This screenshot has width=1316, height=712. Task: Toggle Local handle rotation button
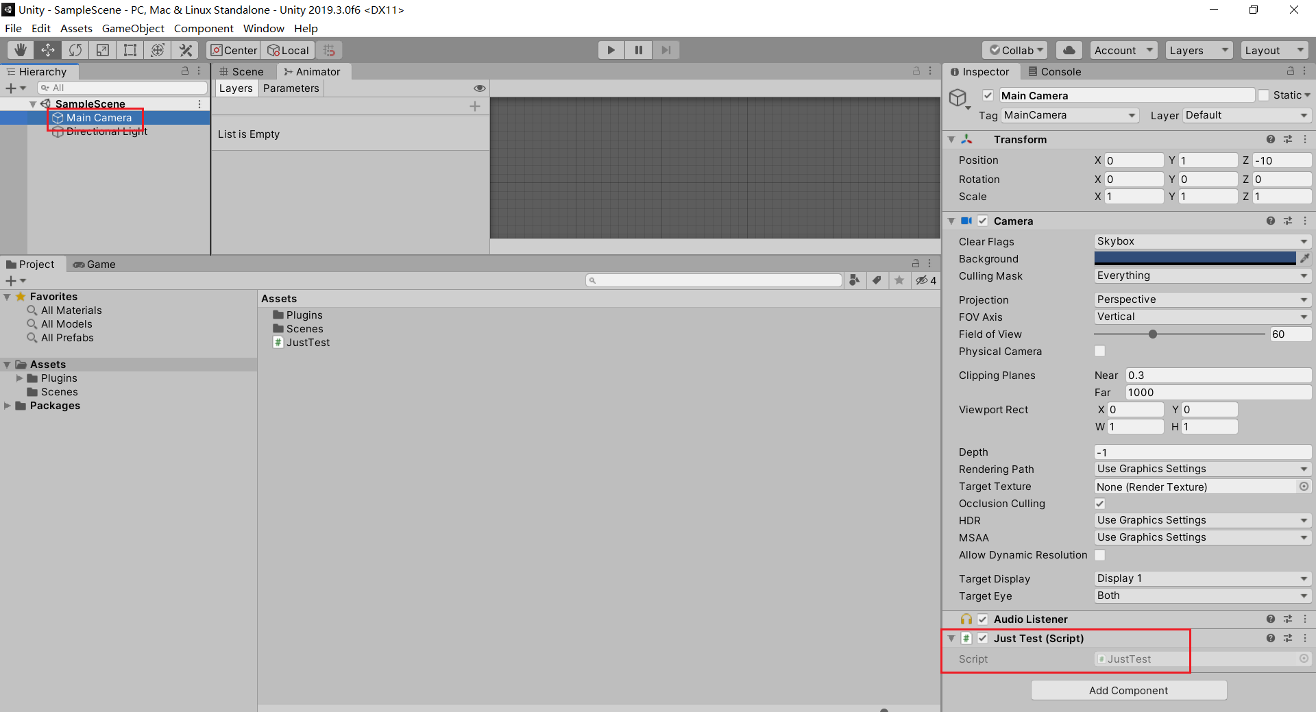(288, 50)
